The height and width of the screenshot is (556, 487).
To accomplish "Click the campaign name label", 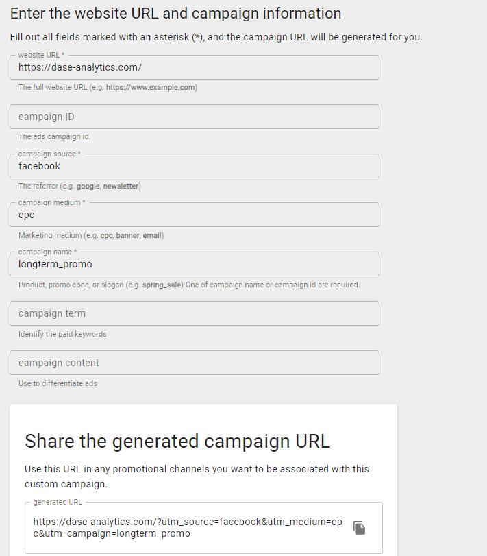I will pos(47,252).
